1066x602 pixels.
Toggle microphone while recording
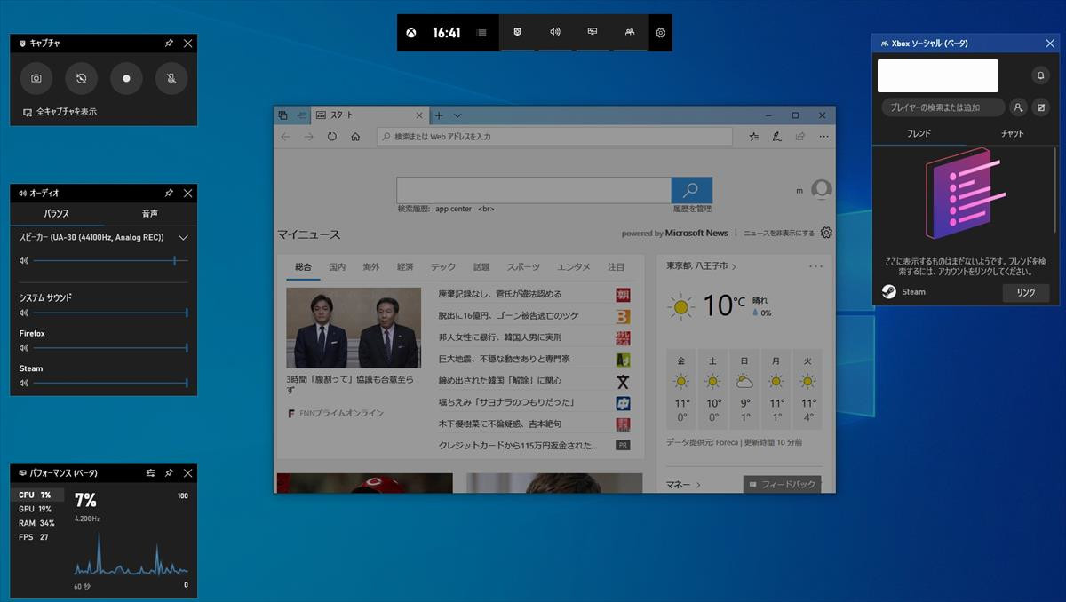(x=171, y=78)
